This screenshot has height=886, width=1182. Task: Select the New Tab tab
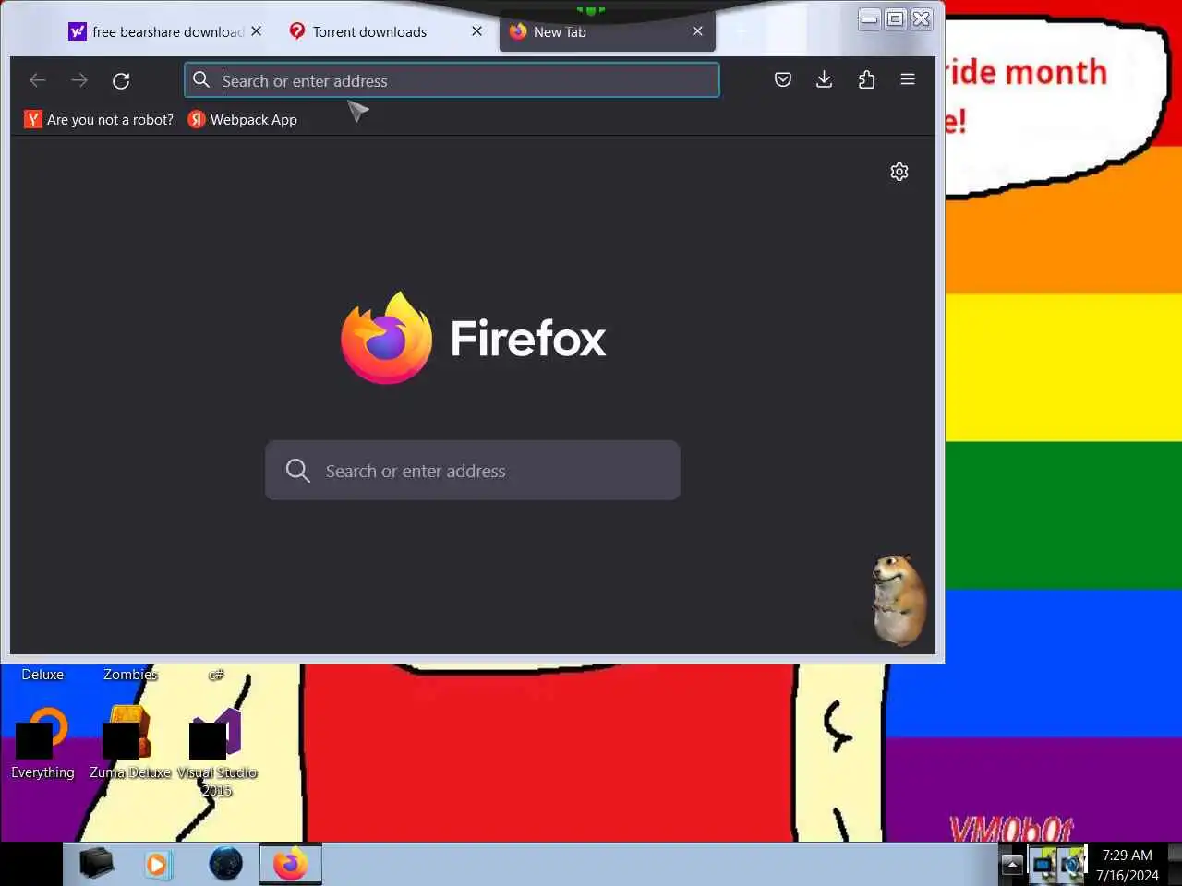pyautogui.click(x=607, y=31)
